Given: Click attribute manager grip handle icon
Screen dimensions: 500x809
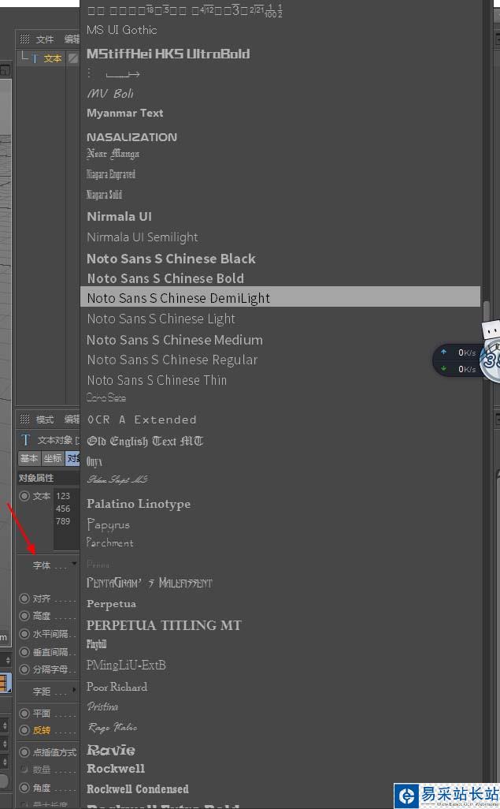Looking at the screenshot, I should (x=24, y=419).
